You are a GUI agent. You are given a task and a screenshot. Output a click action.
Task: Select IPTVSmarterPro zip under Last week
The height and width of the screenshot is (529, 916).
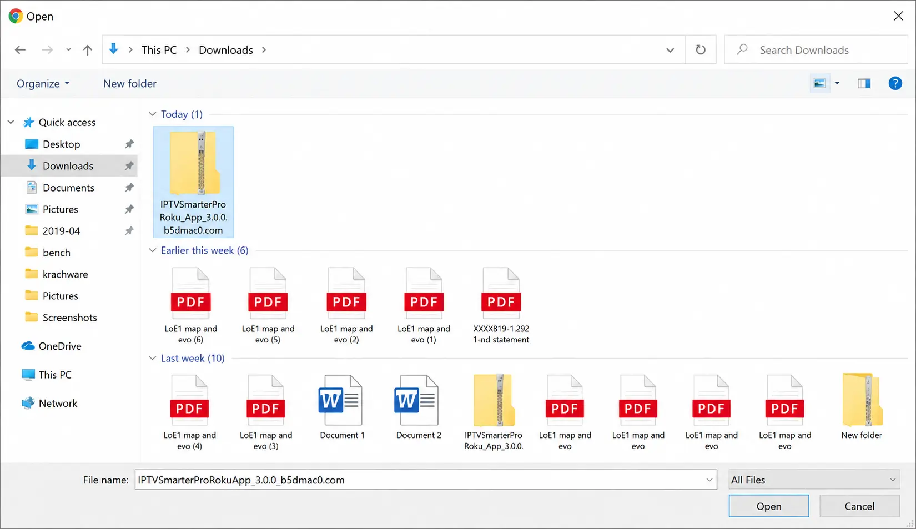pos(494,412)
